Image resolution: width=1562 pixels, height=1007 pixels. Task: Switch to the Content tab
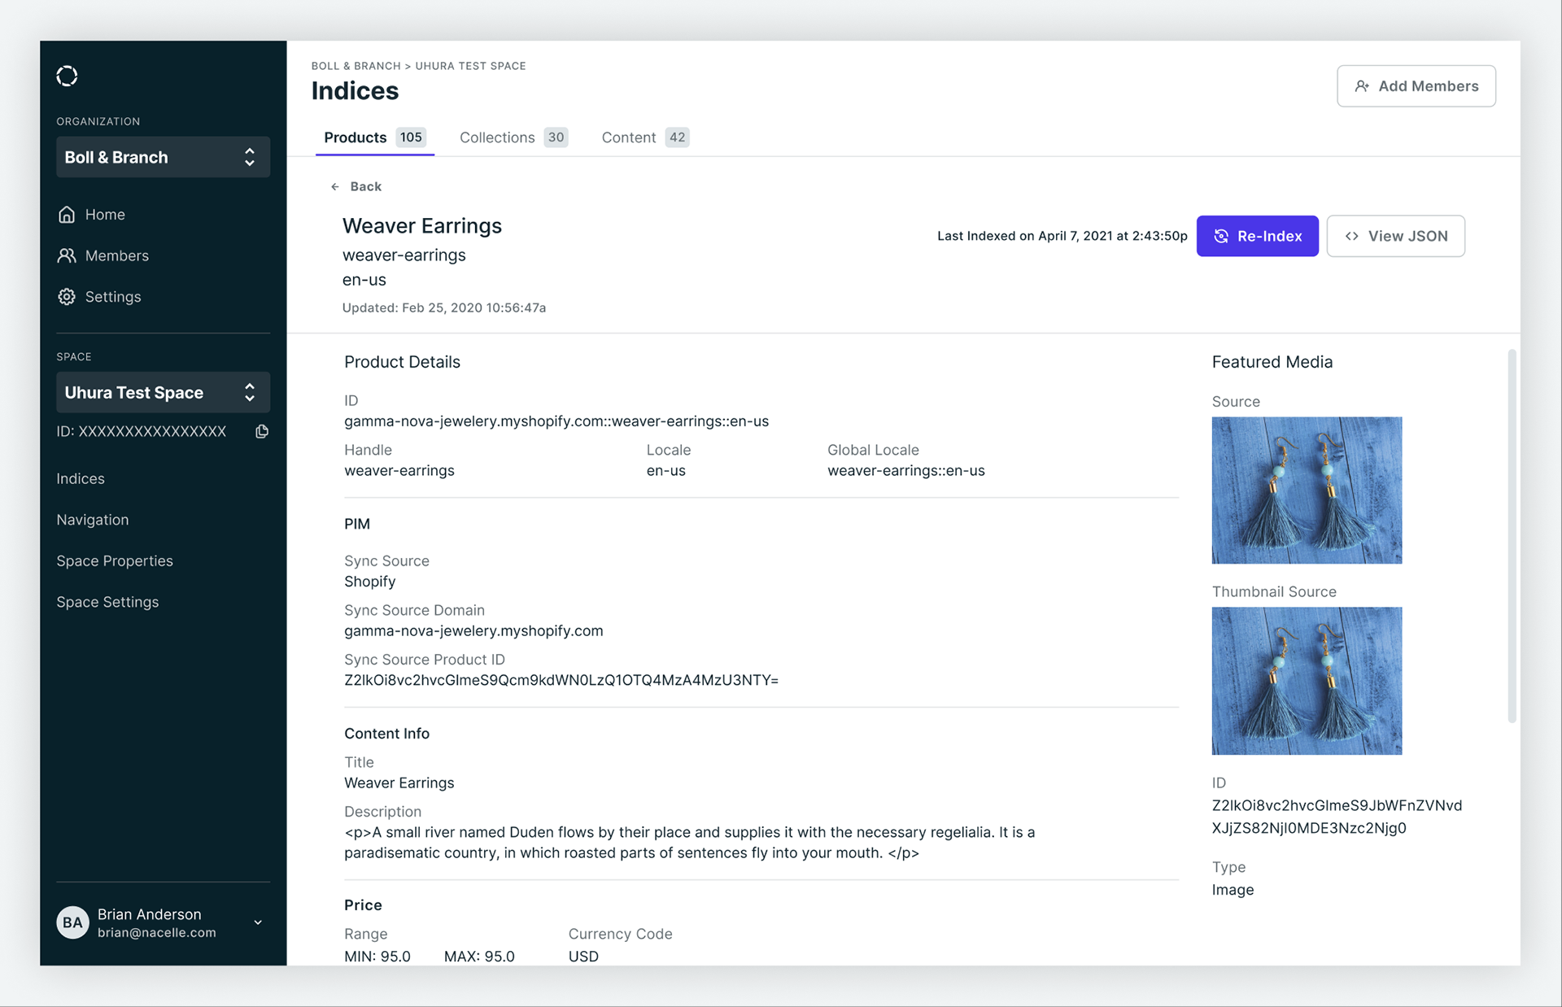click(644, 137)
